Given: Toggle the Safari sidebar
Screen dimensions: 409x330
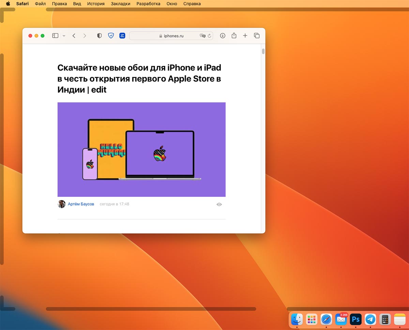Looking at the screenshot, I should click(x=55, y=36).
